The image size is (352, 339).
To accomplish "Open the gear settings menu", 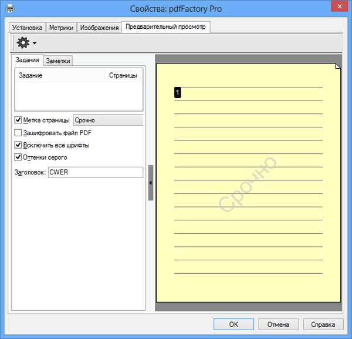I will (x=26, y=42).
